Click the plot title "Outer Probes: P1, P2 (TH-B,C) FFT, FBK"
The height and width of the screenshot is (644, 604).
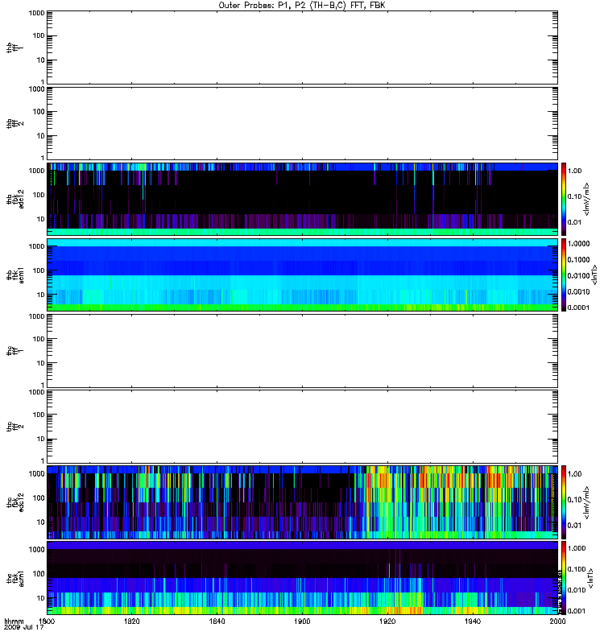(x=302, y=6)
